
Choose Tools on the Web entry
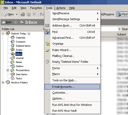pos(72,80)
